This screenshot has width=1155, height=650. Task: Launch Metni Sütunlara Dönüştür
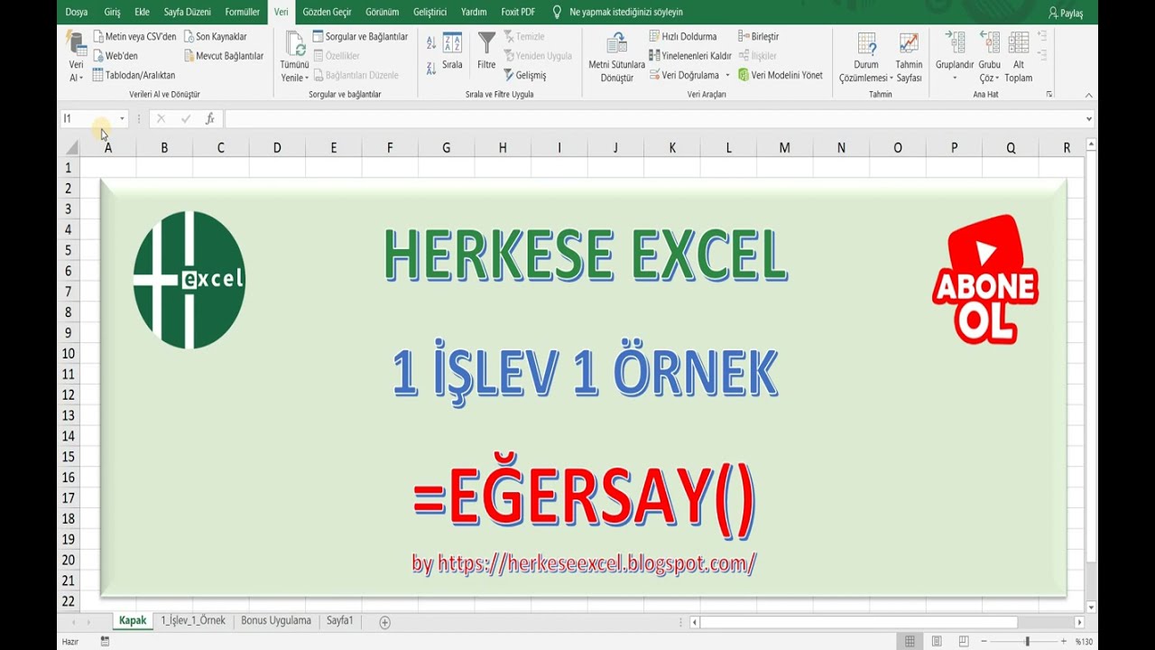616,57
